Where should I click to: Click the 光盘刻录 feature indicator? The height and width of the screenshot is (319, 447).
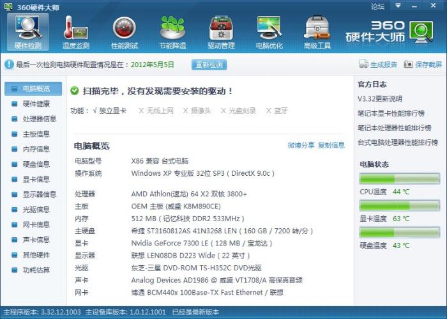238,111
